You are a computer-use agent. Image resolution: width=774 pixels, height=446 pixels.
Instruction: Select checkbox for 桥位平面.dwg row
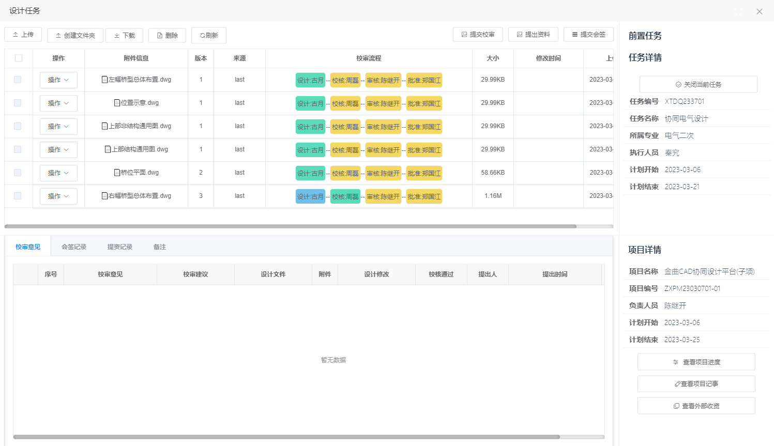click(x=18, y=173)
